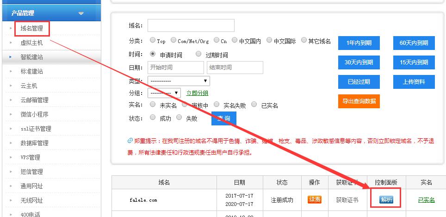Screen dimensions: 446x217
Task: Click orange 导出查询数据 export button
Action: coord(359,101)
